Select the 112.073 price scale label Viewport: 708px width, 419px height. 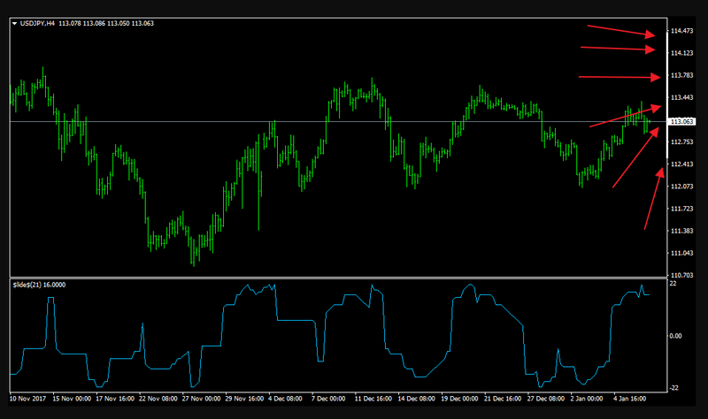tap(681, 186)
